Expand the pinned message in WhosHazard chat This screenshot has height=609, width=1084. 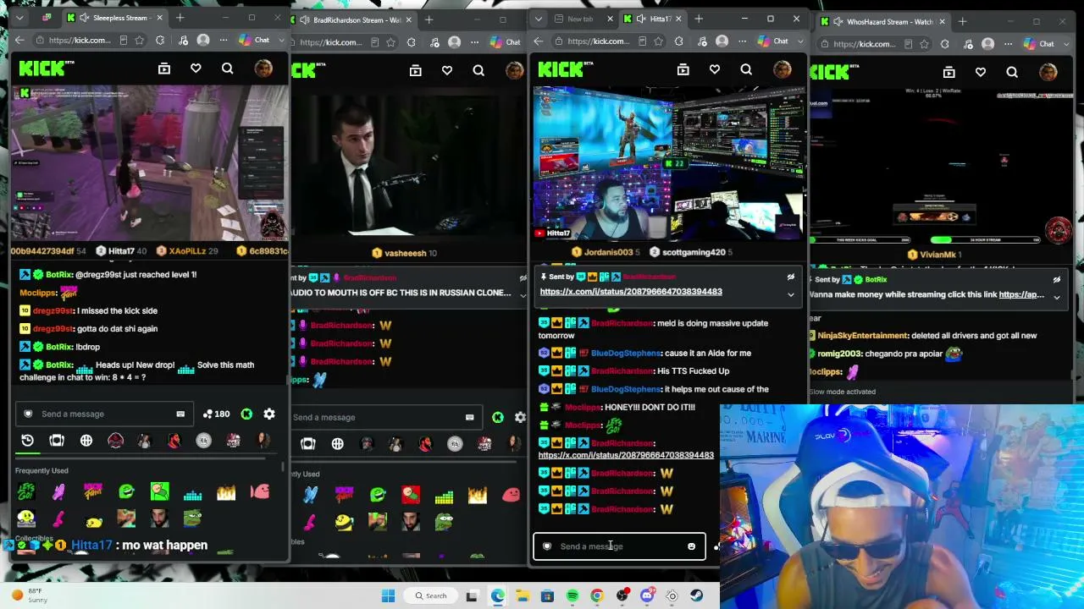pyautogui.click(x=1056, y=297)
